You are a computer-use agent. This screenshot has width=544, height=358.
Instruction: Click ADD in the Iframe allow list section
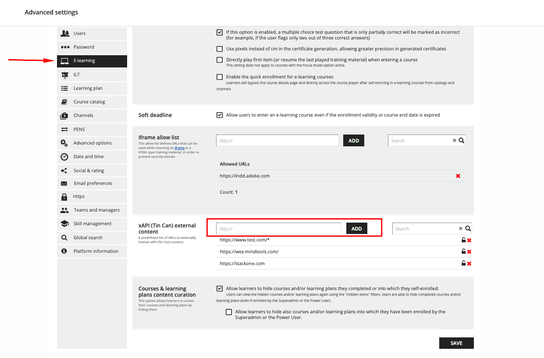(354, 140)
